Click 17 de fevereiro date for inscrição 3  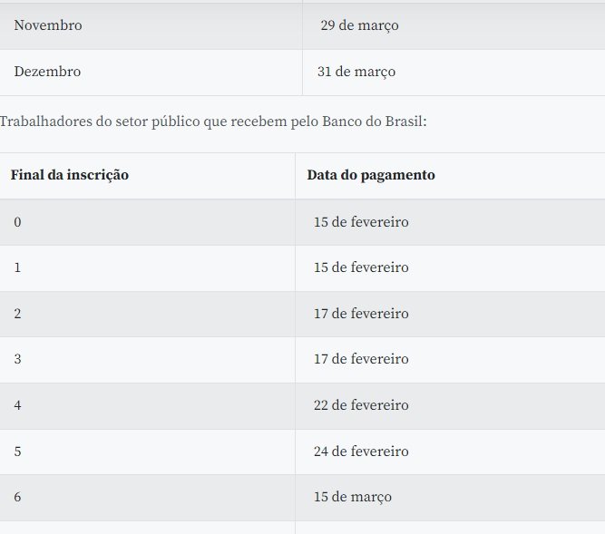(361, 359)
